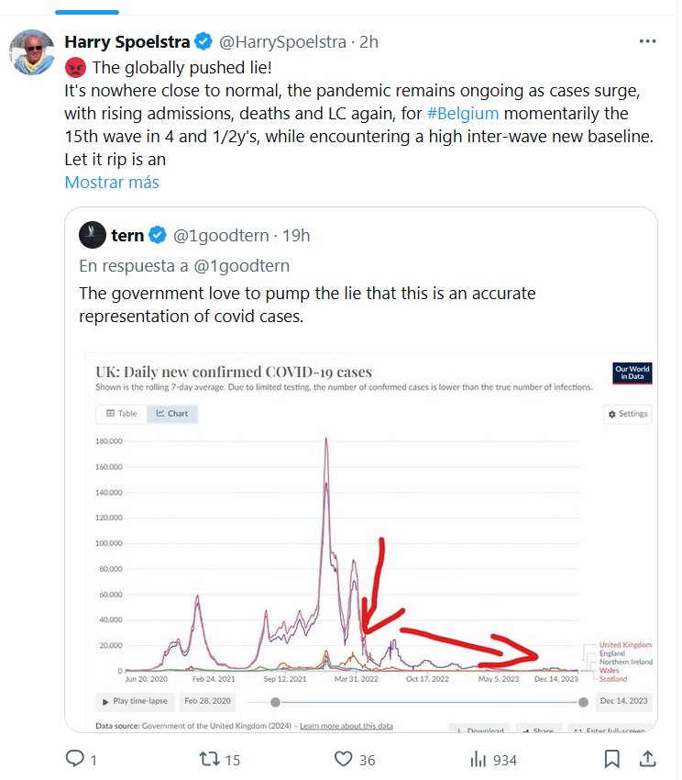Open view analytics bar chart icon

478,759
